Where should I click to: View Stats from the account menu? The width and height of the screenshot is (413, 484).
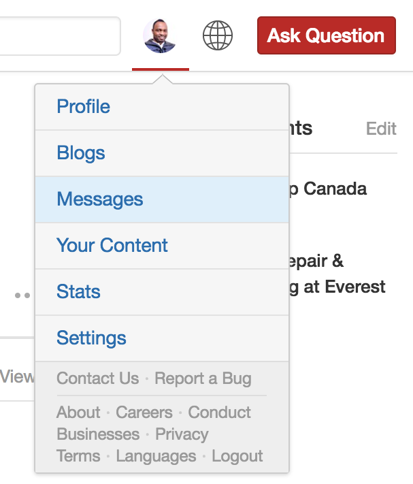click(x=78, y=292)
